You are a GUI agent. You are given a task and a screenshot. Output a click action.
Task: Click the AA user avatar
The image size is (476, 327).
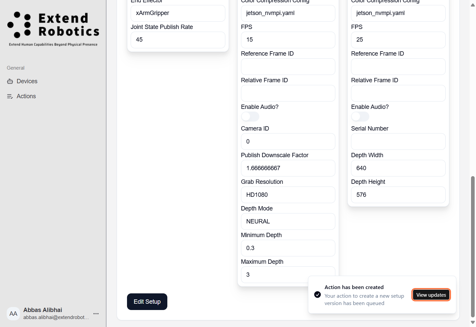[x=13, y=314]
